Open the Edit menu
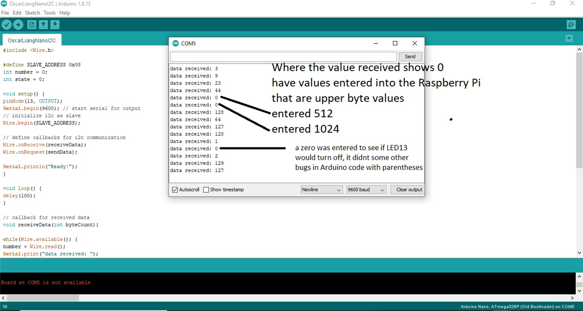This screenshot has width=583, height=311. (17, 13)
